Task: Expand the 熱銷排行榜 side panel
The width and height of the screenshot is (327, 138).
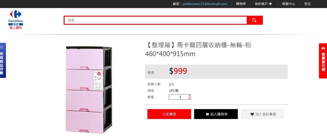Action: click(323, 61)
